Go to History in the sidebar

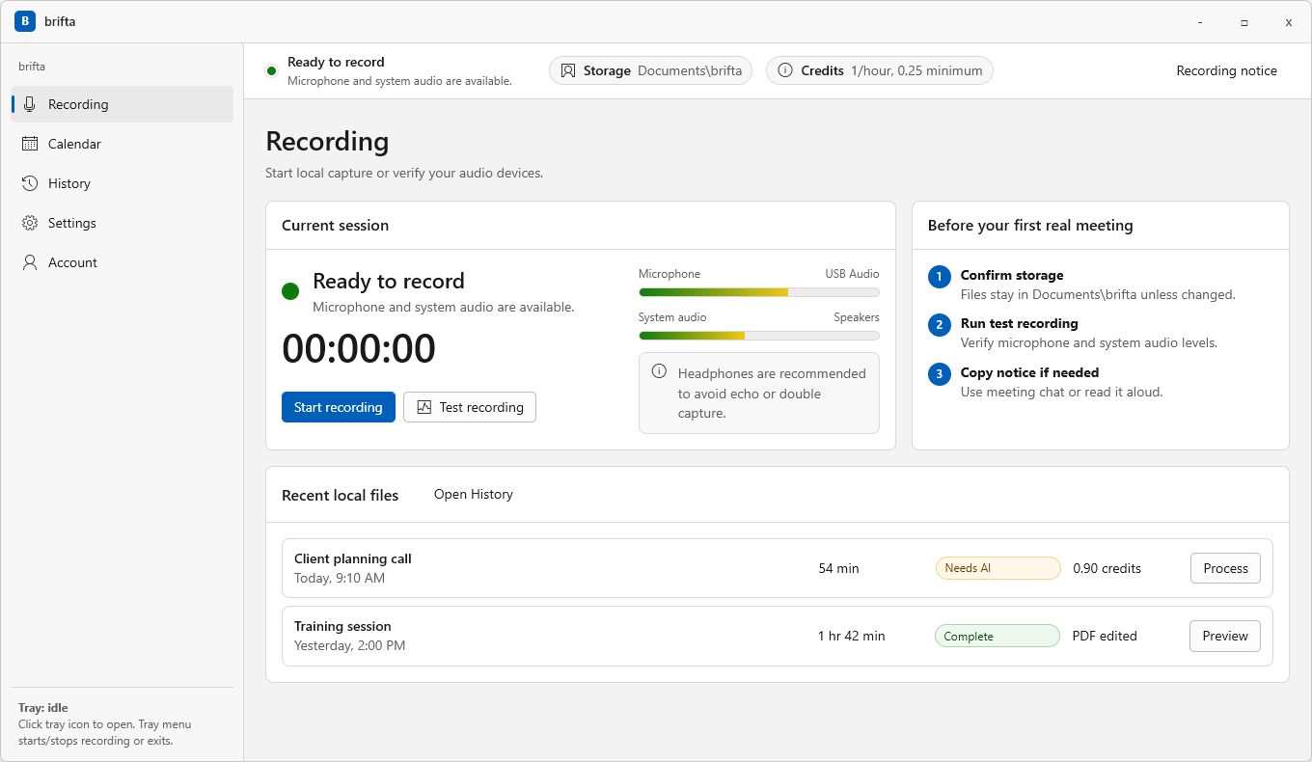coord(123,183)
